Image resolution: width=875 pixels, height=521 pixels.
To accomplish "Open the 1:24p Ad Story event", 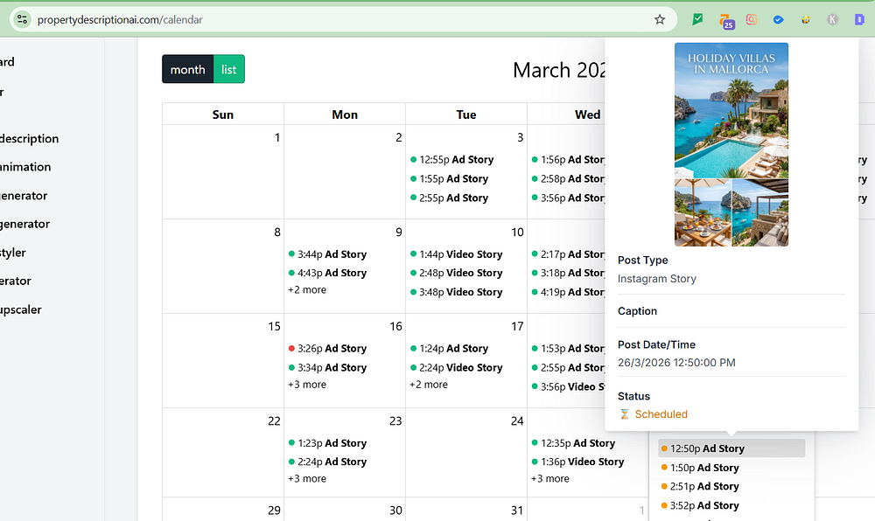I will [x=449, y=348].
